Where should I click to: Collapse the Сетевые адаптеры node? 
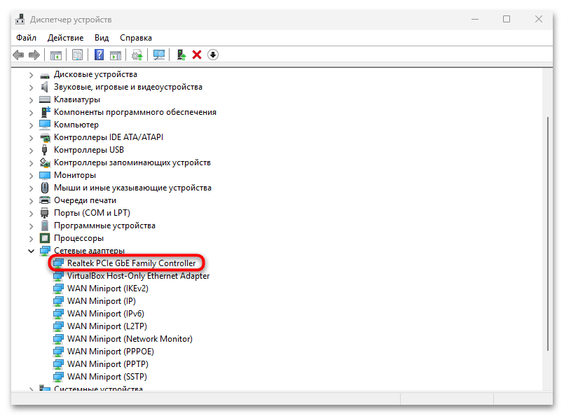(31, 250)
